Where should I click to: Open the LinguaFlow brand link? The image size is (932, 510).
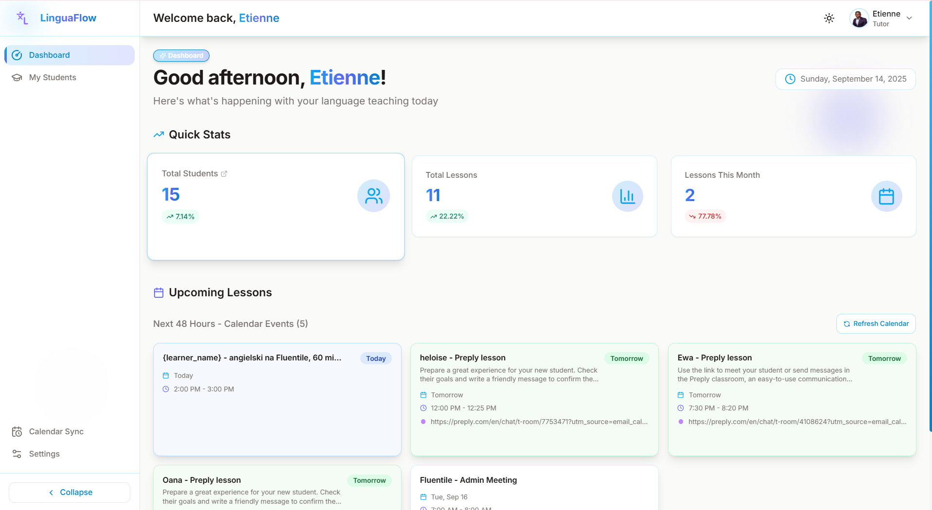click(x=68, y=18)
